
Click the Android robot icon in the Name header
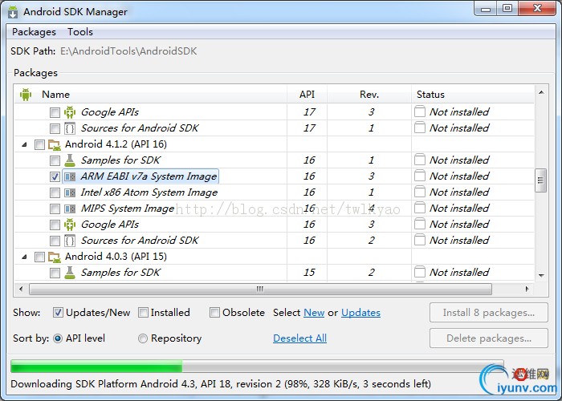click(x=26, y=94)
